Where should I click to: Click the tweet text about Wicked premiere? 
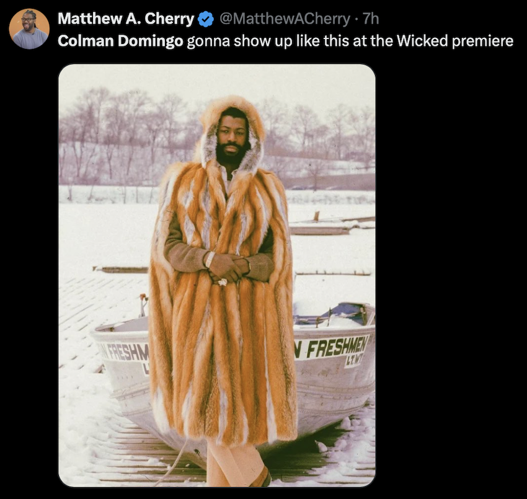click(x=285, y=41)
